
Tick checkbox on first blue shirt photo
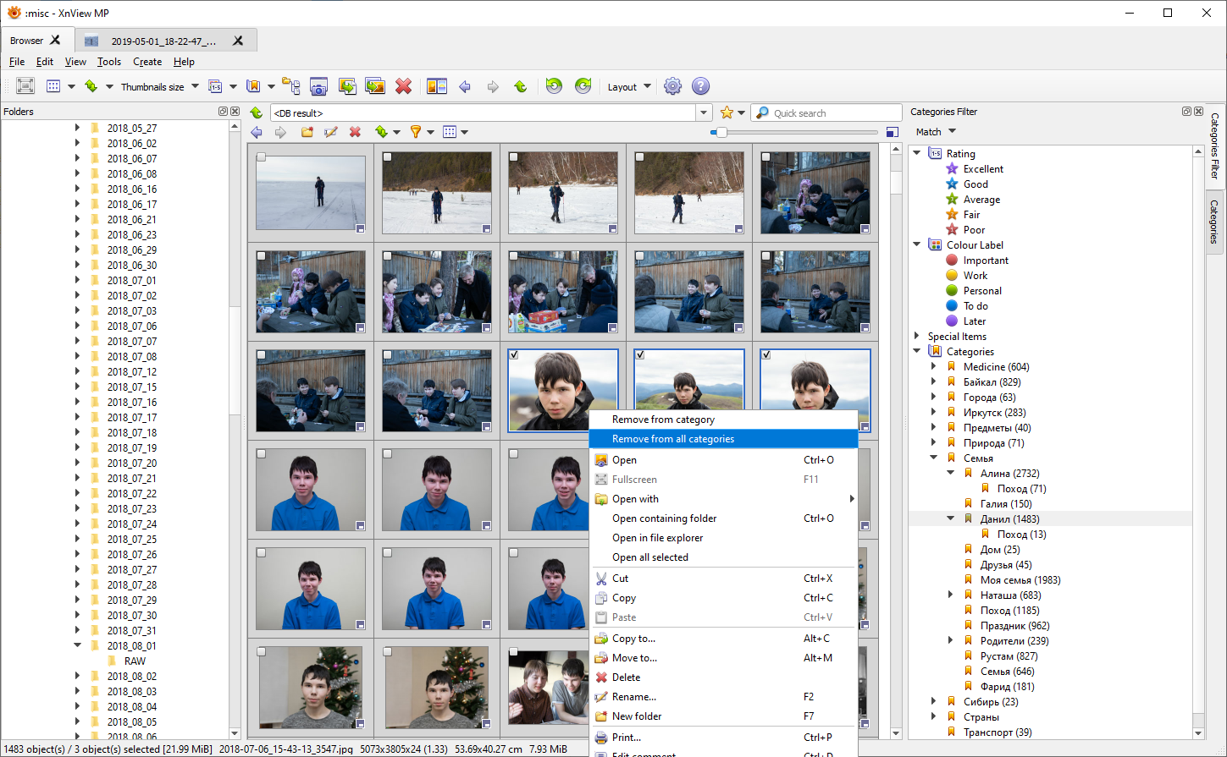point(262,454)
